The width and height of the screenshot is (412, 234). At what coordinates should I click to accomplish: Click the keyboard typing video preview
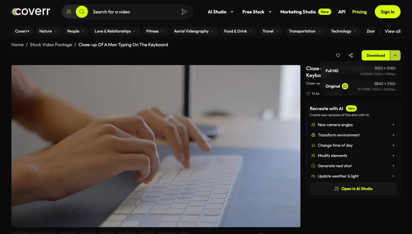156,146
